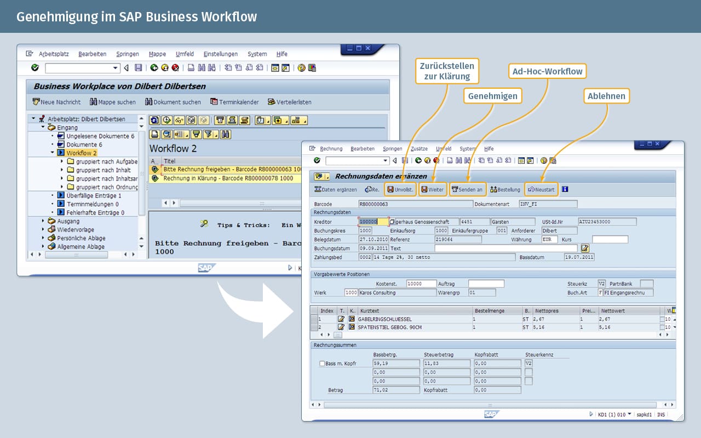
Task: Click the binoculars Find icon in the worklist toolbar
Action: pyautogui.click(x=225, y=134)
